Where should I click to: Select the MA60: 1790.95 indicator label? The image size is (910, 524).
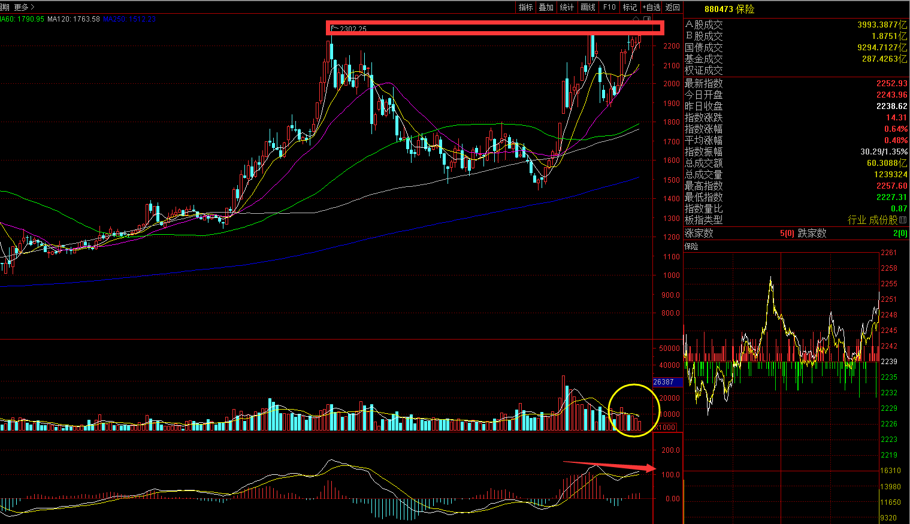(x=22, y=19)
